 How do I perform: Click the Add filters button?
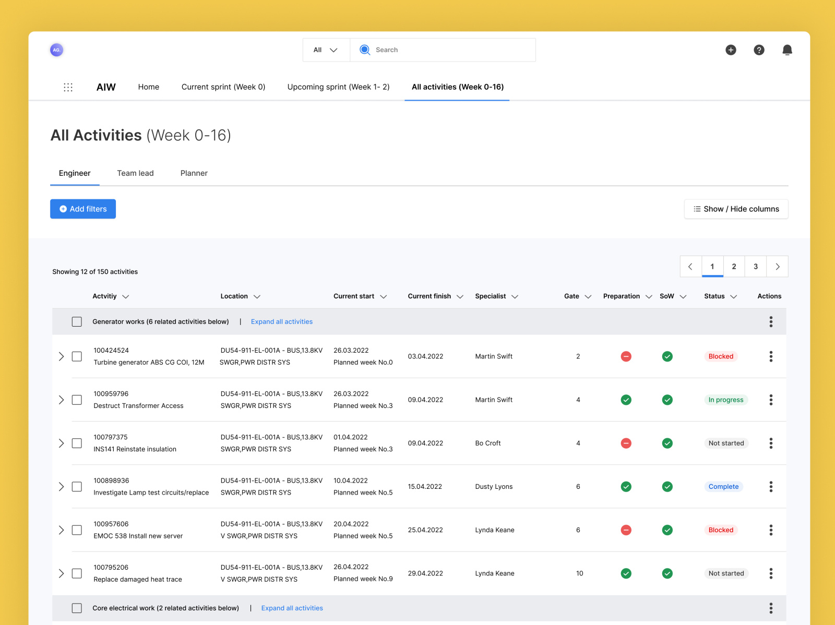click(83, 209)
